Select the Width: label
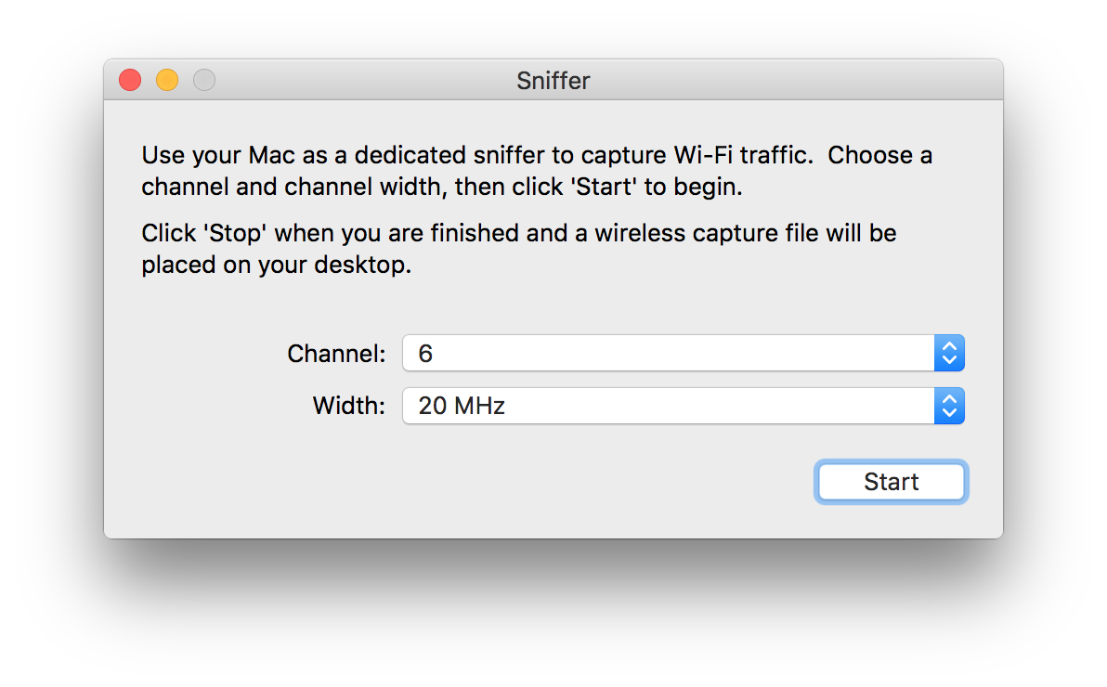The width and height of the screenshot is (1107, 687). (348, 406)
